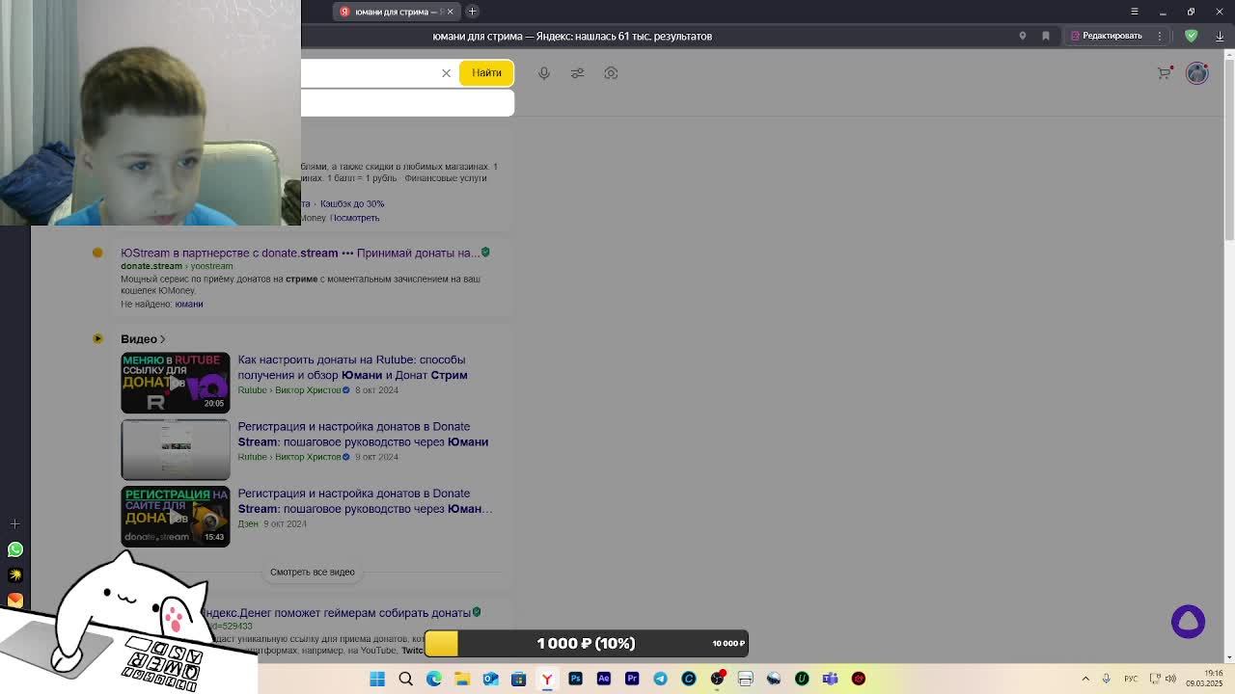1235x694 pixels.
Task: Open Outlook from the taskbar
Action: 490,679
